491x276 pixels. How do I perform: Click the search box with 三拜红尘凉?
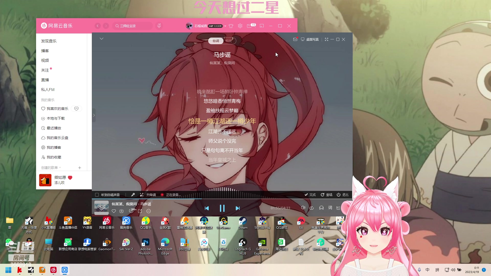click(x=132, y=26)
